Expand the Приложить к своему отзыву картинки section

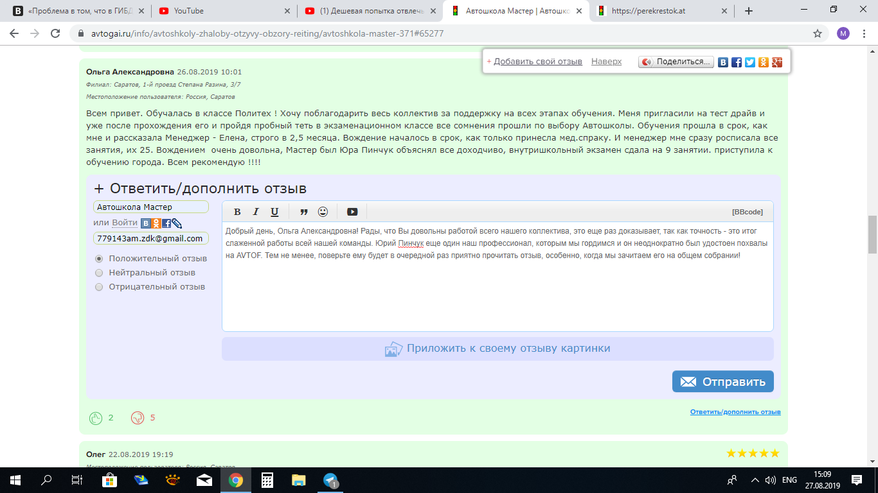tap(497, 349)
